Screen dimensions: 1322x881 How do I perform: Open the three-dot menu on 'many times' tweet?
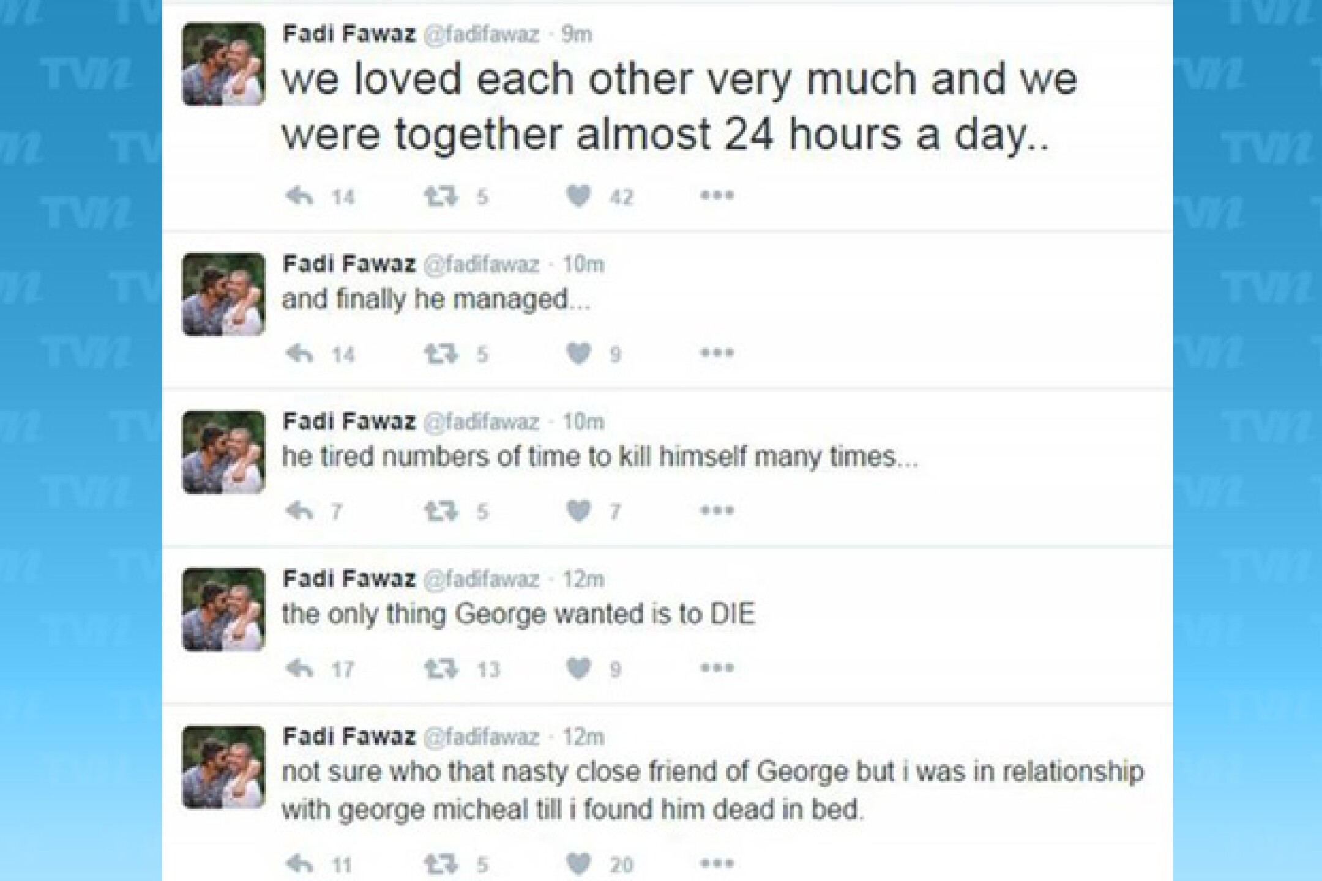pyautogui.click(x=717, y=510)
